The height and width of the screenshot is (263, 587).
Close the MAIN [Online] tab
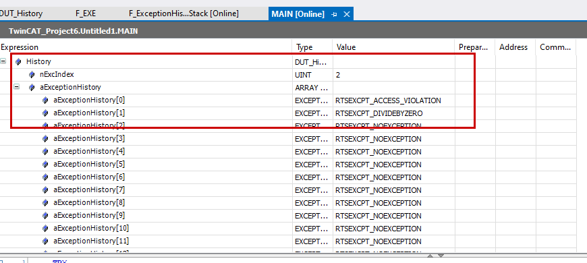click(347, 14)
